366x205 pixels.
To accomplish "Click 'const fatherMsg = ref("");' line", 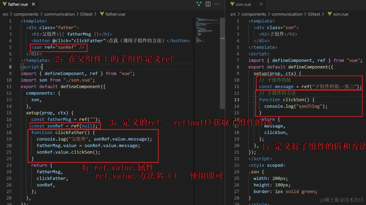I will click(66, 119).
